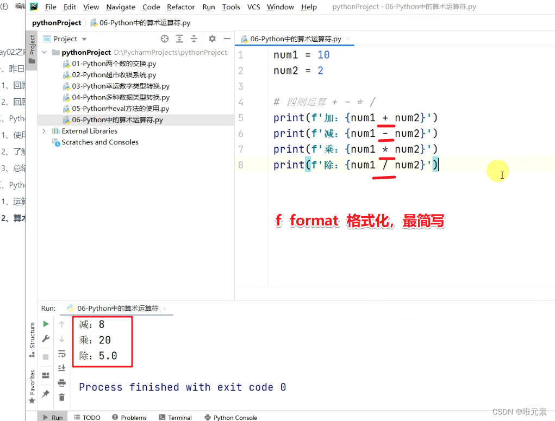Click line number 5 in the gutter
Image resolution: width=555 pixels, height=421 pixels.
241,118
